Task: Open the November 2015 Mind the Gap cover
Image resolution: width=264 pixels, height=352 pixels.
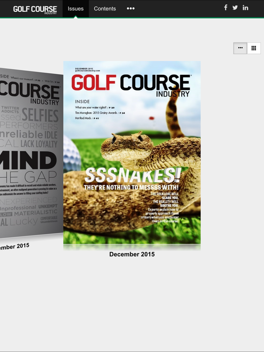Action: [31, 153]
